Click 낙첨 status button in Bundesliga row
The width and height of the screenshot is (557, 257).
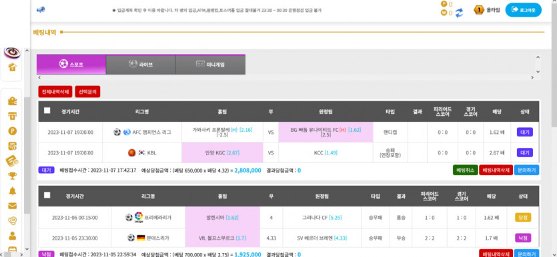point(523,238)
